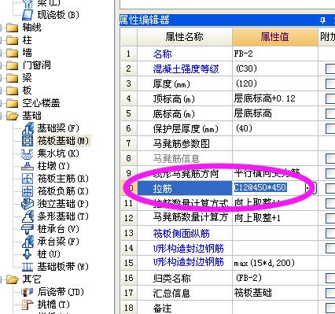Screen dimensions: 335x314
Task: Select the 柱墩(Y) icon
Action: pyautogui.click(x=28, y=166)
